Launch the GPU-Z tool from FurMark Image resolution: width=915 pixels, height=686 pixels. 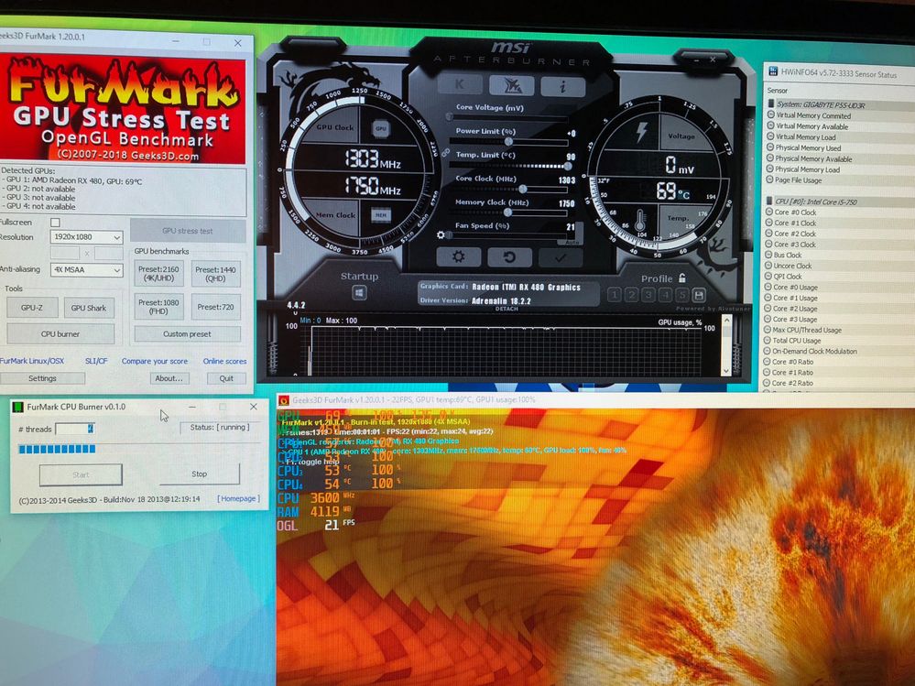[x=32, y=308]
